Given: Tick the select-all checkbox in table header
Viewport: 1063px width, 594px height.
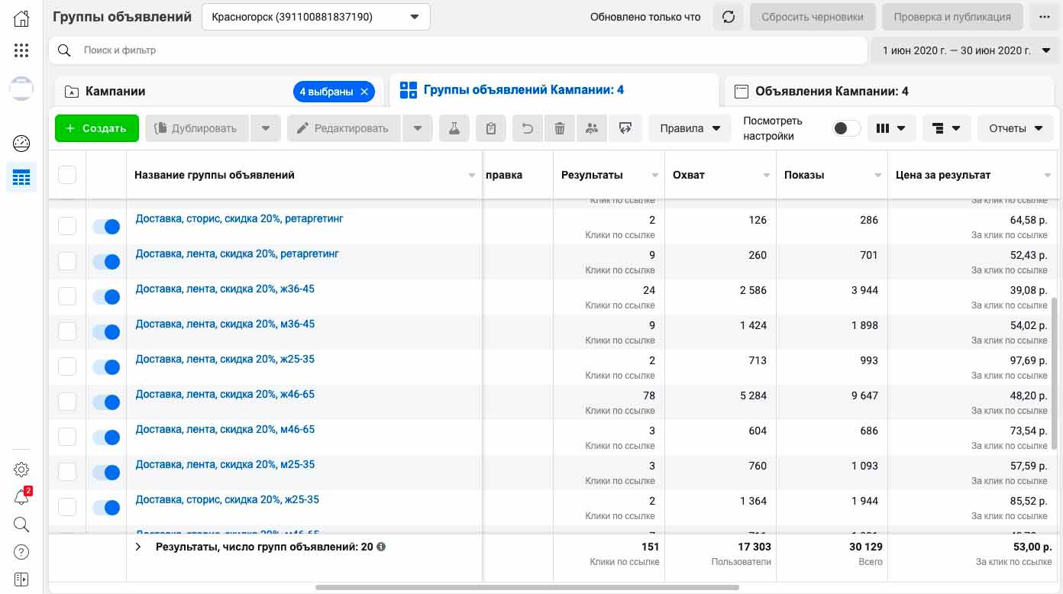Looking at the screenshot, I should (x=67, y=175).
